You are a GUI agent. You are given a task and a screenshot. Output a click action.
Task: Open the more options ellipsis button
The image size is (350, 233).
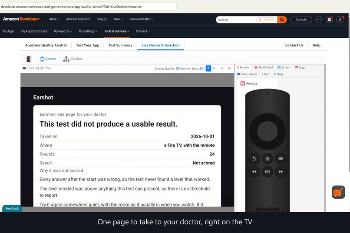coord(319,20)
